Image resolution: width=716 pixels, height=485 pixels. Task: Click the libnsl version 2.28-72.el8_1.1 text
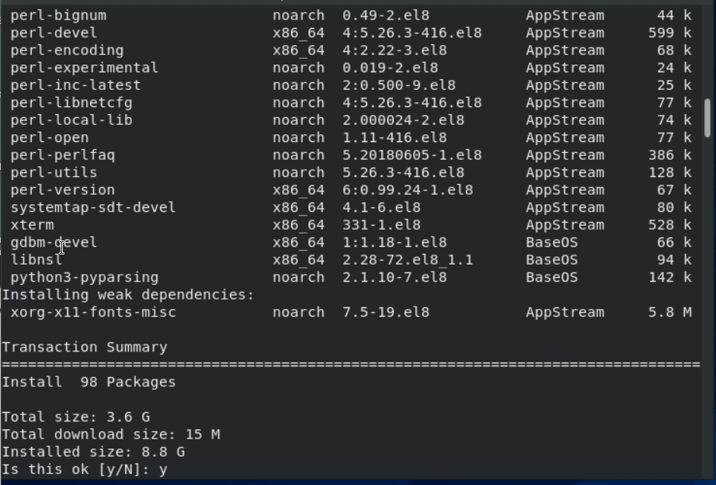coord(408,260)
